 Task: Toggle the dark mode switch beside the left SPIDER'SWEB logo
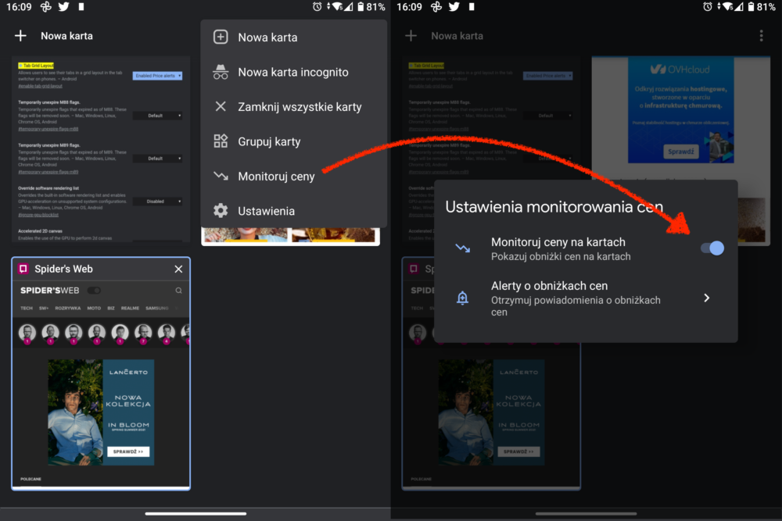click(x=94, y=291)
